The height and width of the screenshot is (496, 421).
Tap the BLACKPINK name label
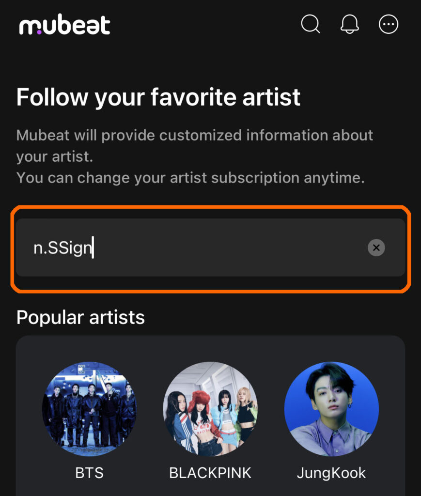(x=210, y=472)
